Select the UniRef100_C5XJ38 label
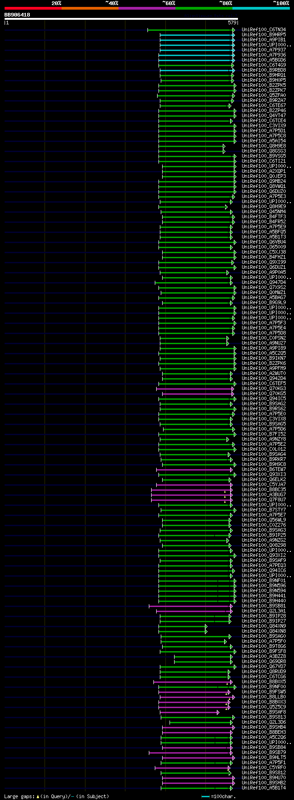 click(x=264, y=252)
